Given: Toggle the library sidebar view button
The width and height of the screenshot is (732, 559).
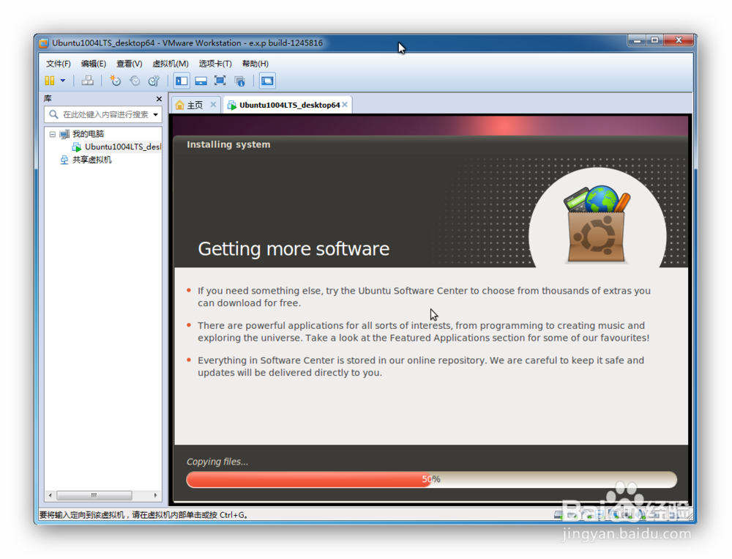Looking at the screenshot, I should pos(182,81).
